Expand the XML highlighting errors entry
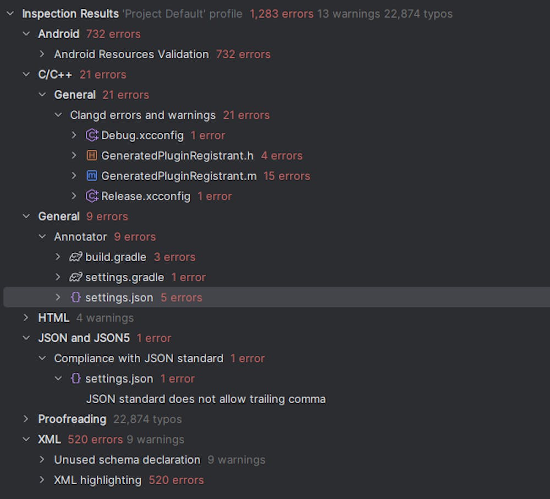550x499 pixels. tap(41, 480)
